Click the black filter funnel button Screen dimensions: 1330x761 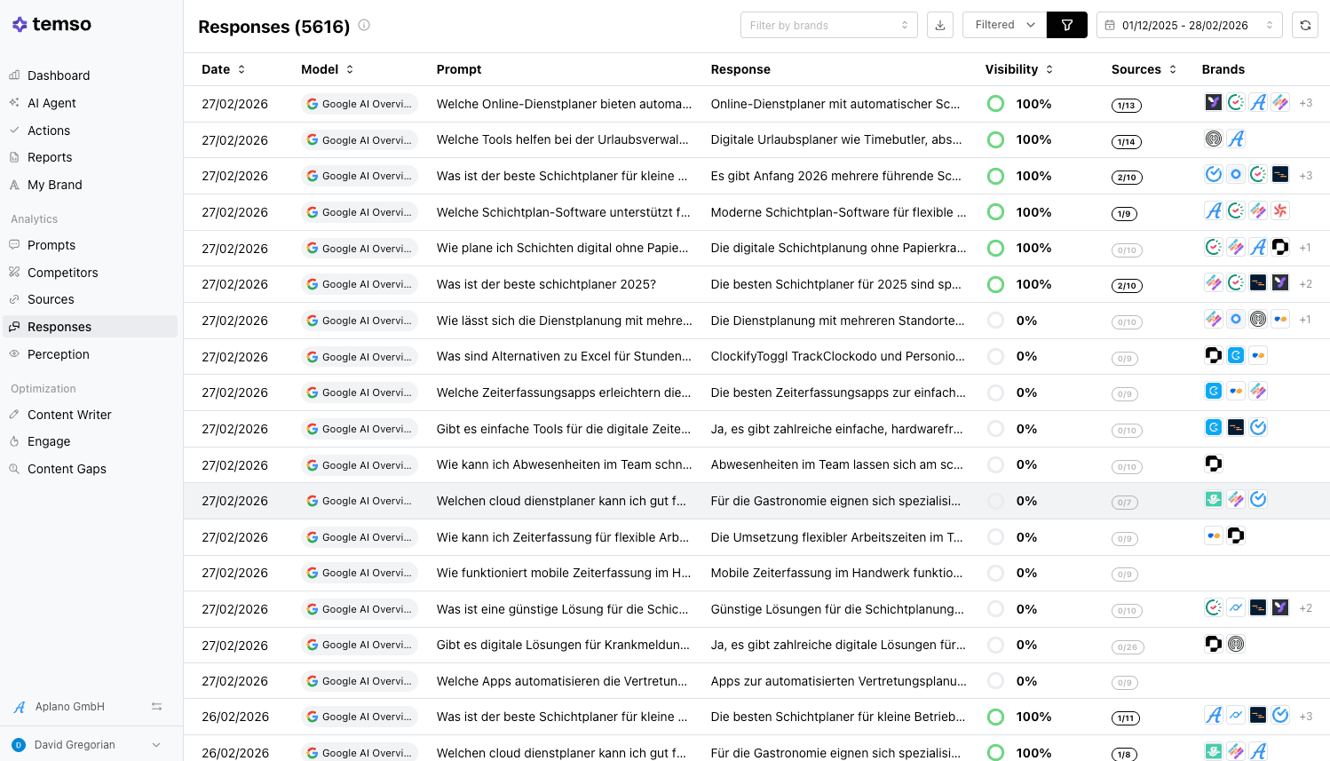1067,26
